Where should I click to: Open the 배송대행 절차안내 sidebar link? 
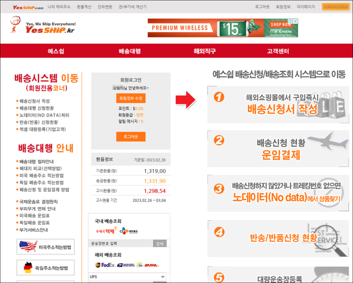[37, 161]
